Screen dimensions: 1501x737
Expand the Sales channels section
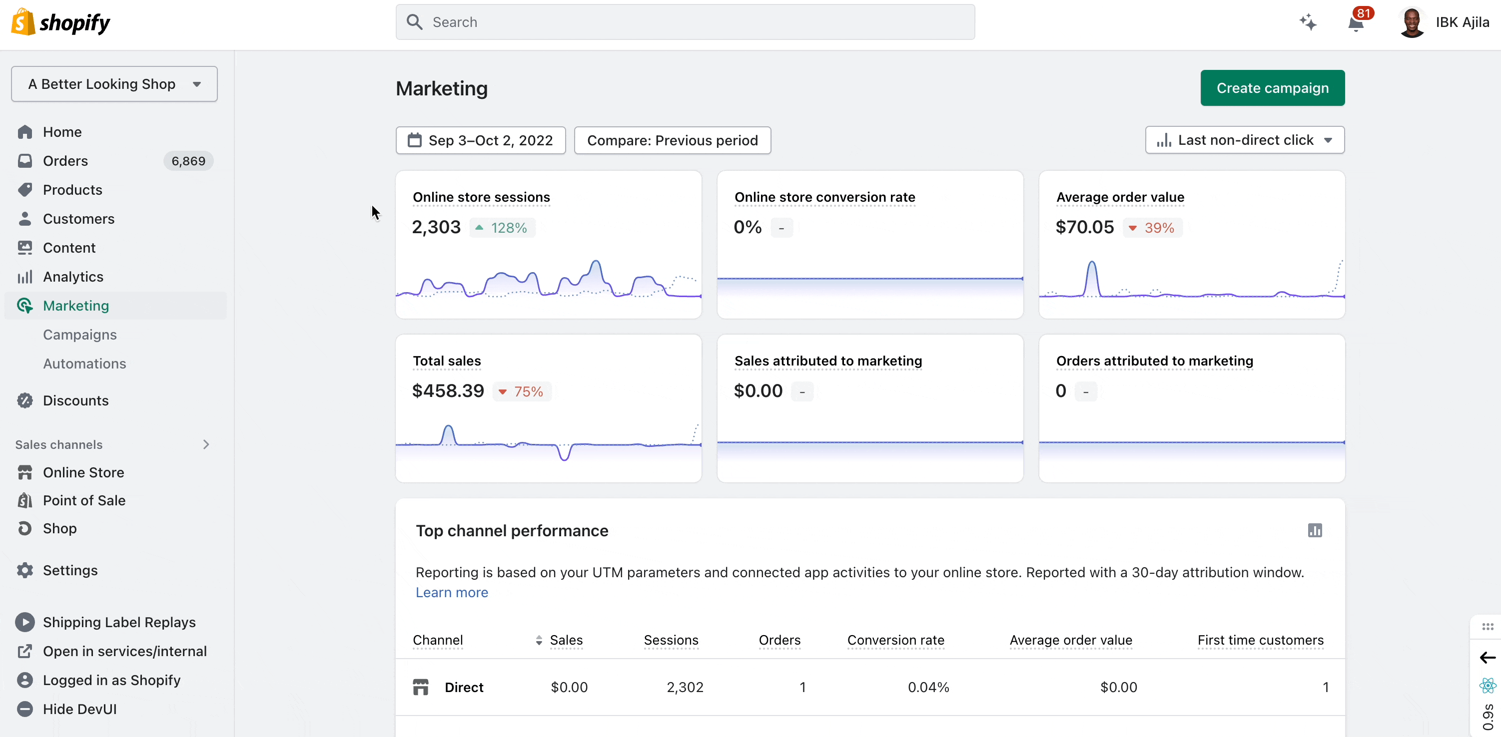206,445
